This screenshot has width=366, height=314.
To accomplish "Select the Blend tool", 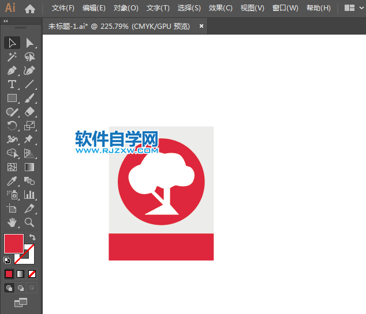I will (x=29, y=181).
